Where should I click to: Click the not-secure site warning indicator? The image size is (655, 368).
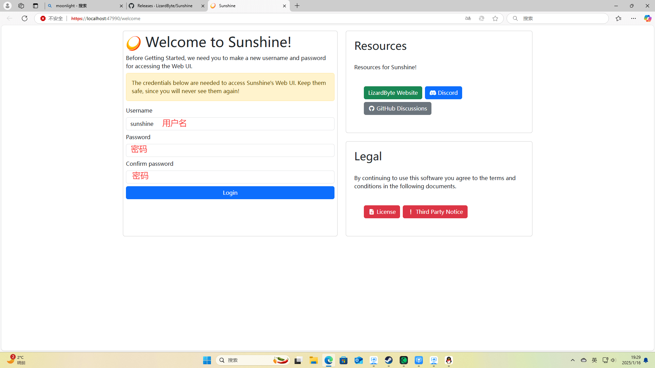52,18
